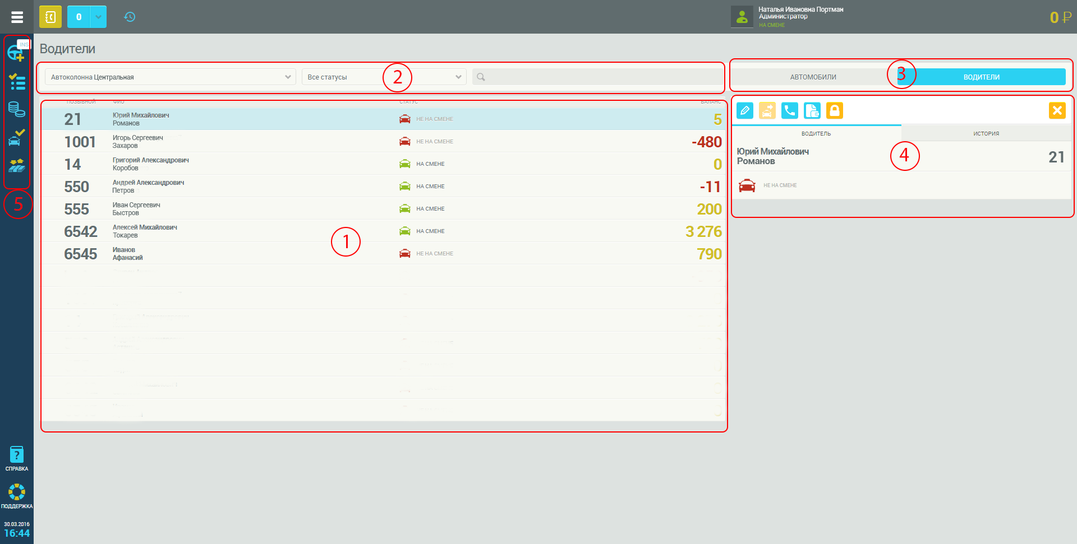Expand the dropdown arrow beside the 0 counter
1077x544 pixels.
[x=98, y=17]
